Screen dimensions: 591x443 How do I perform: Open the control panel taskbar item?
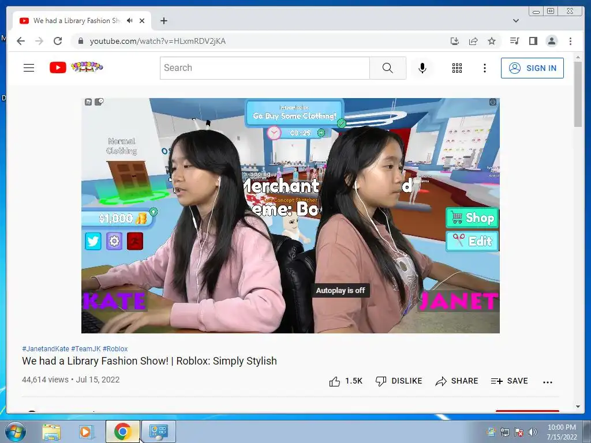pos(158,431)
